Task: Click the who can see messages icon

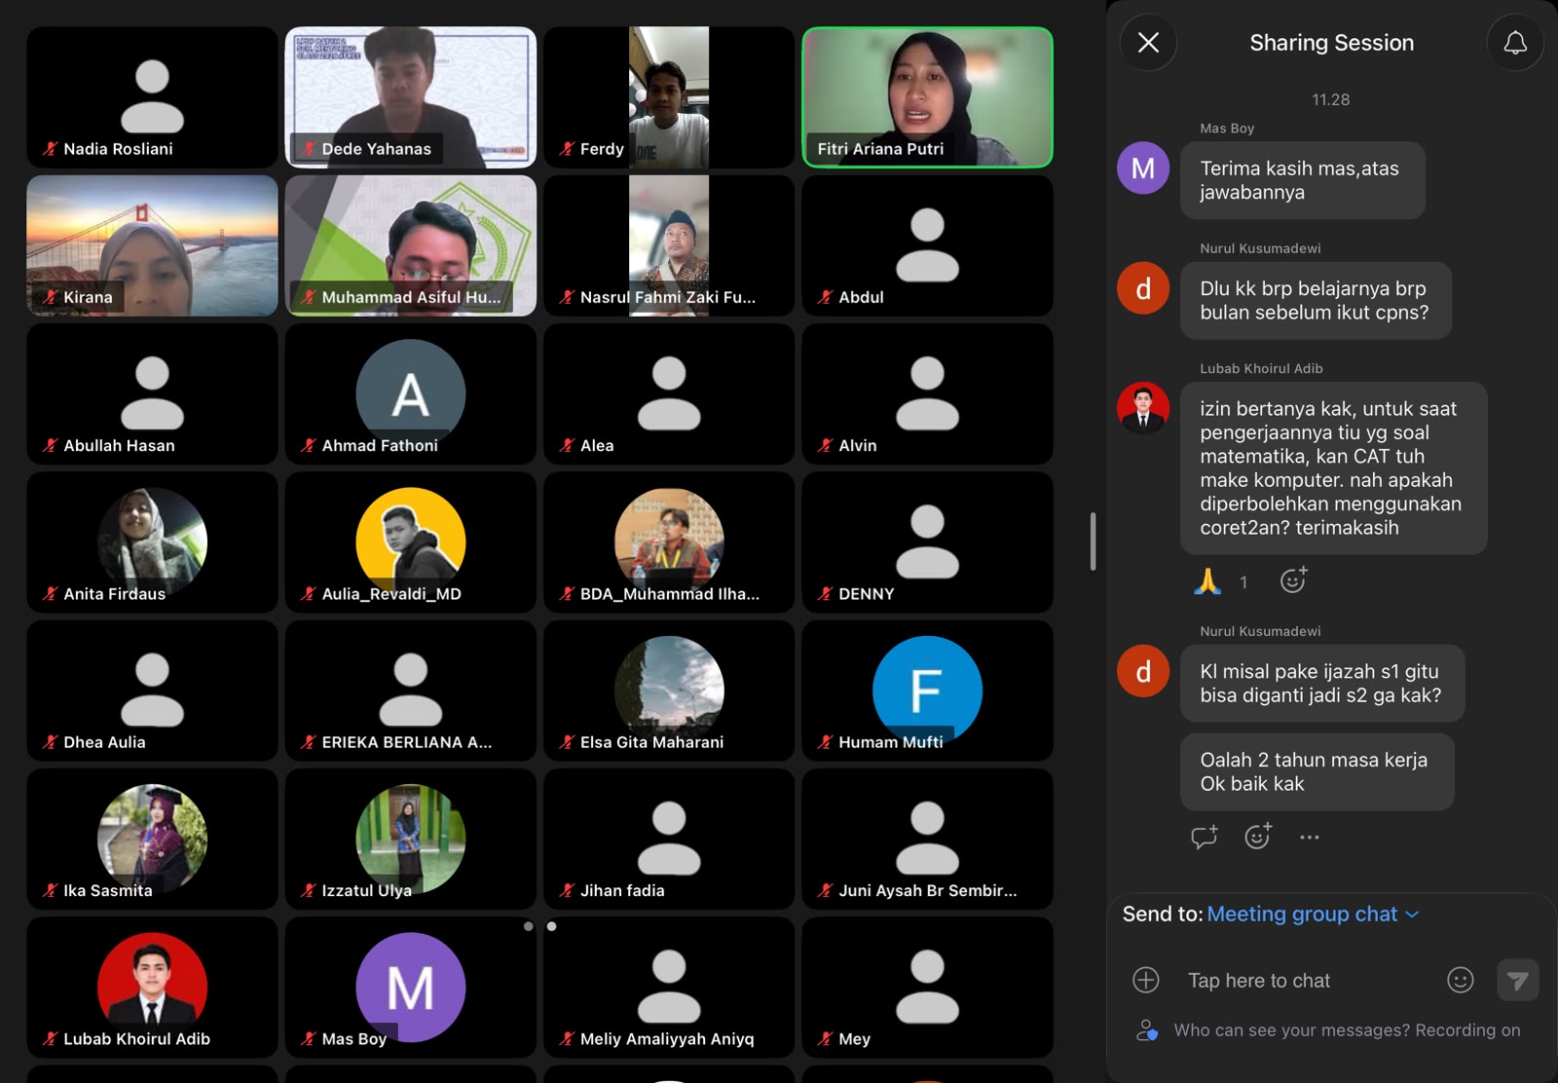Action: pos(1147,1030)
